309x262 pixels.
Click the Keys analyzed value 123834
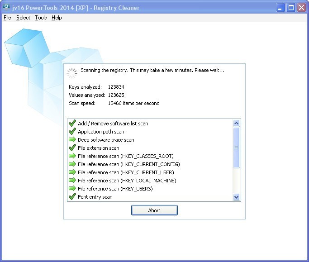coord(116,87)
